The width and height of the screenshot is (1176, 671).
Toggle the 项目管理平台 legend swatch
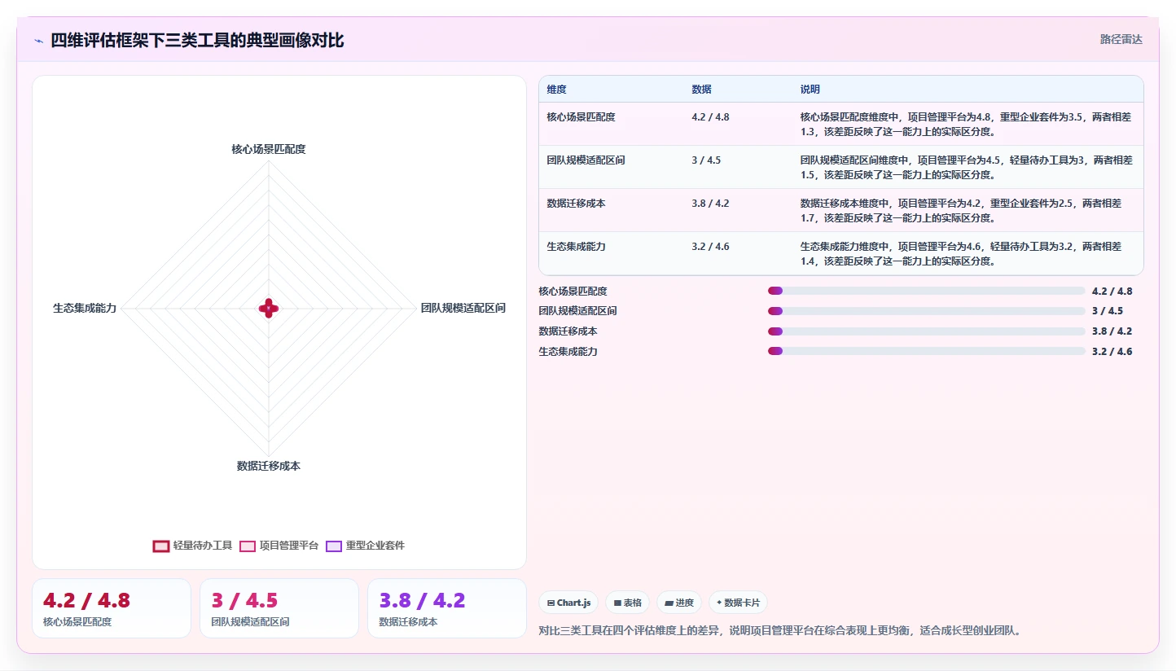coord(248,546)
